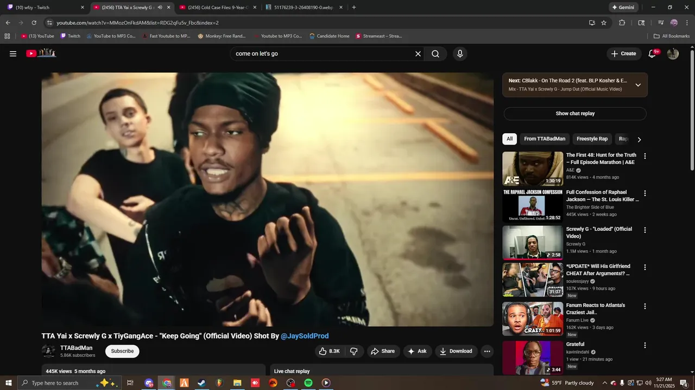695x390 pixels.
Task: Mute the TTA Yai tab audio
Action: (x=160, y=7)
